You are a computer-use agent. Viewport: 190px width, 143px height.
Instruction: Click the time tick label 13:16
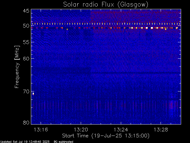pyautogui.click(x=41, y=130)
